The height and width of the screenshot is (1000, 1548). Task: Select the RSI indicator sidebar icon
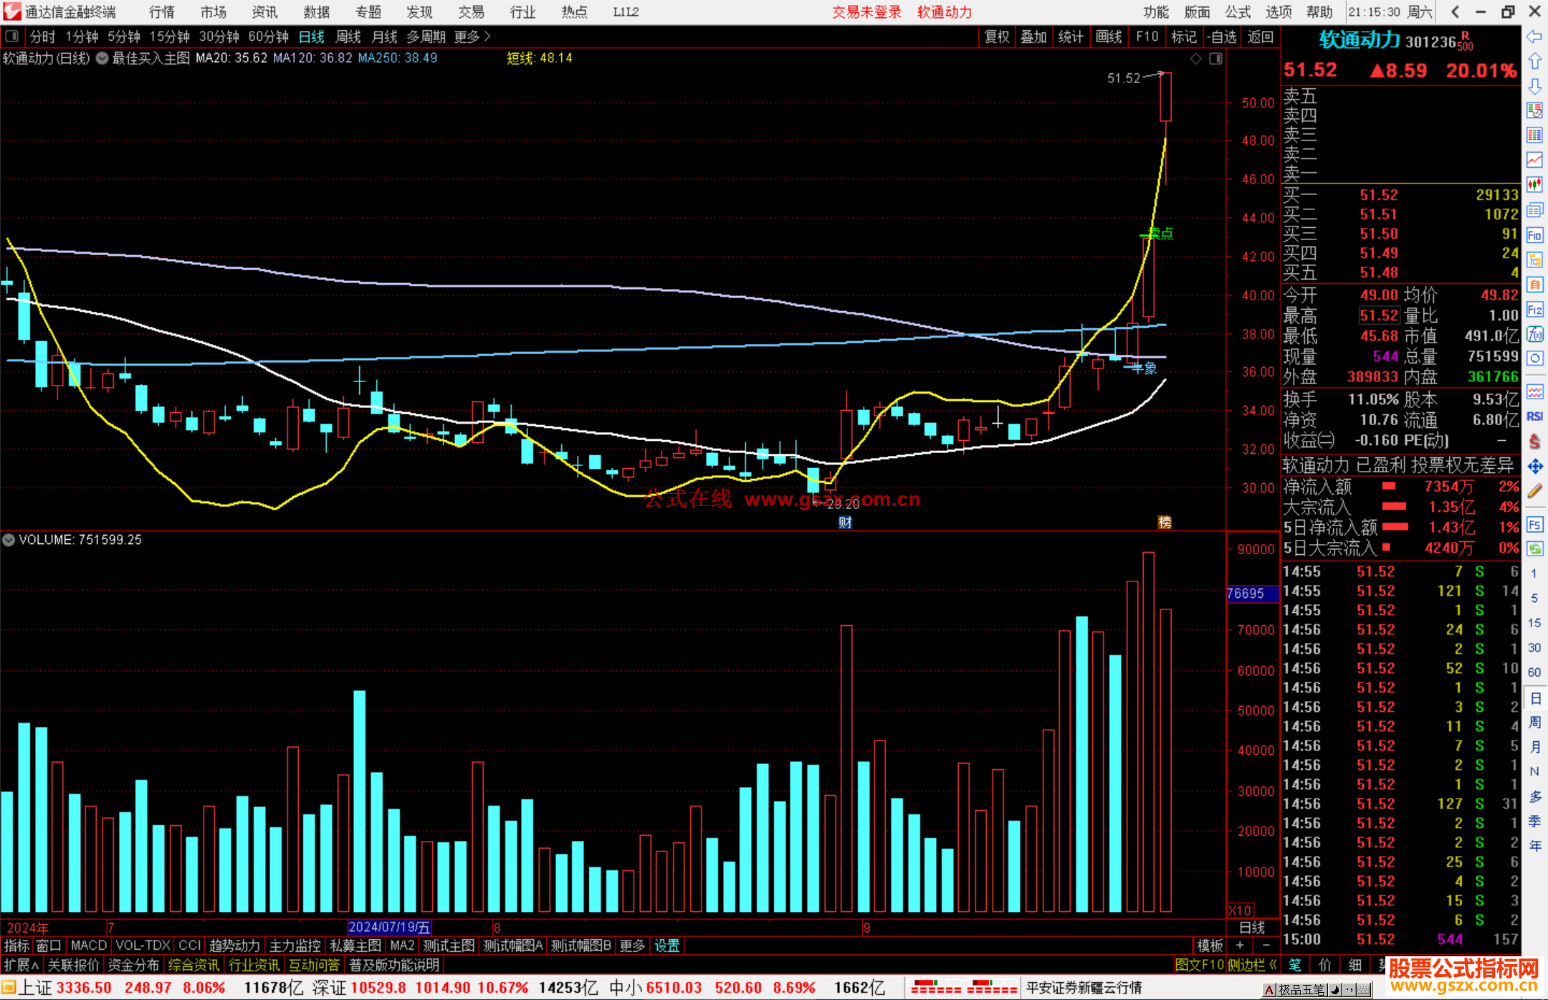tap(1534, 416)
